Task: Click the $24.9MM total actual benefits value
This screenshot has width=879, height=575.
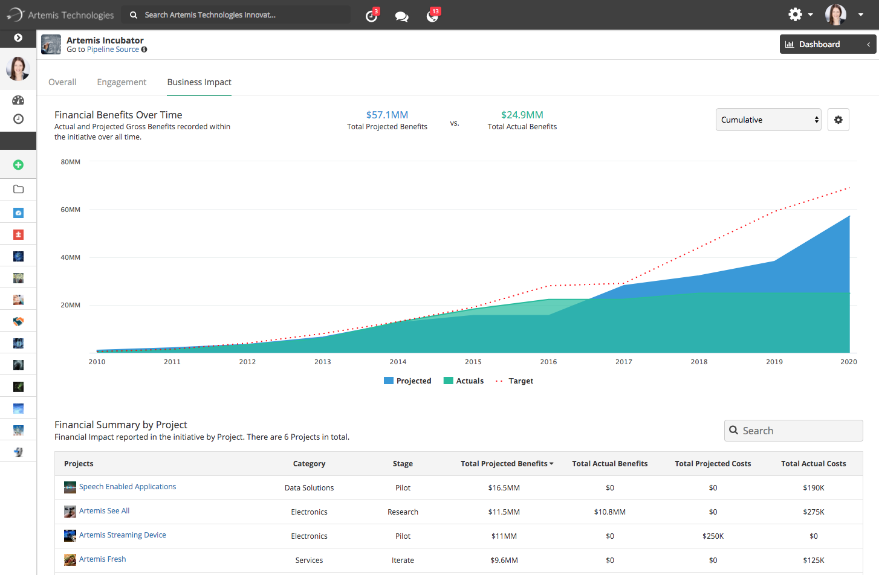Action: tap(522, 115)
